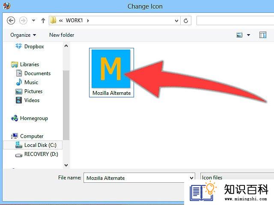Click the RECOVERY drive icon

pyautogui.click(x=19, y=155)
